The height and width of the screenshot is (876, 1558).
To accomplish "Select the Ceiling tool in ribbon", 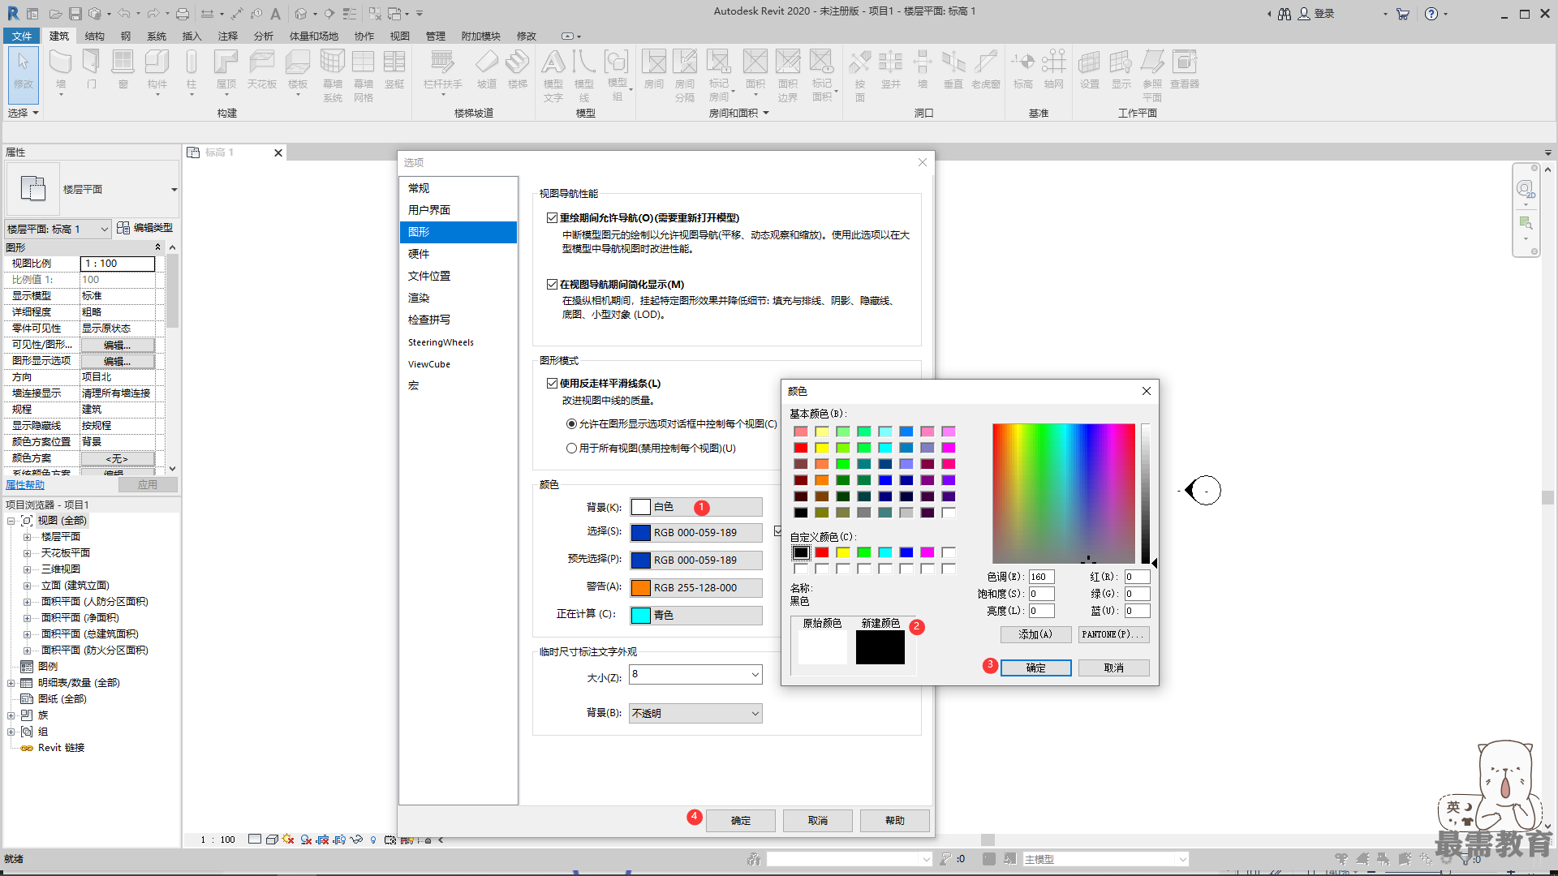I will click(262, 70).
